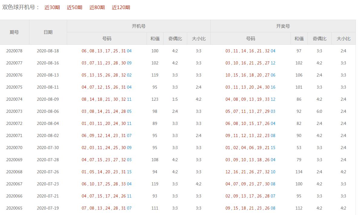
Task: Click the date 2020-07-21
Action: tap(48, 196)
